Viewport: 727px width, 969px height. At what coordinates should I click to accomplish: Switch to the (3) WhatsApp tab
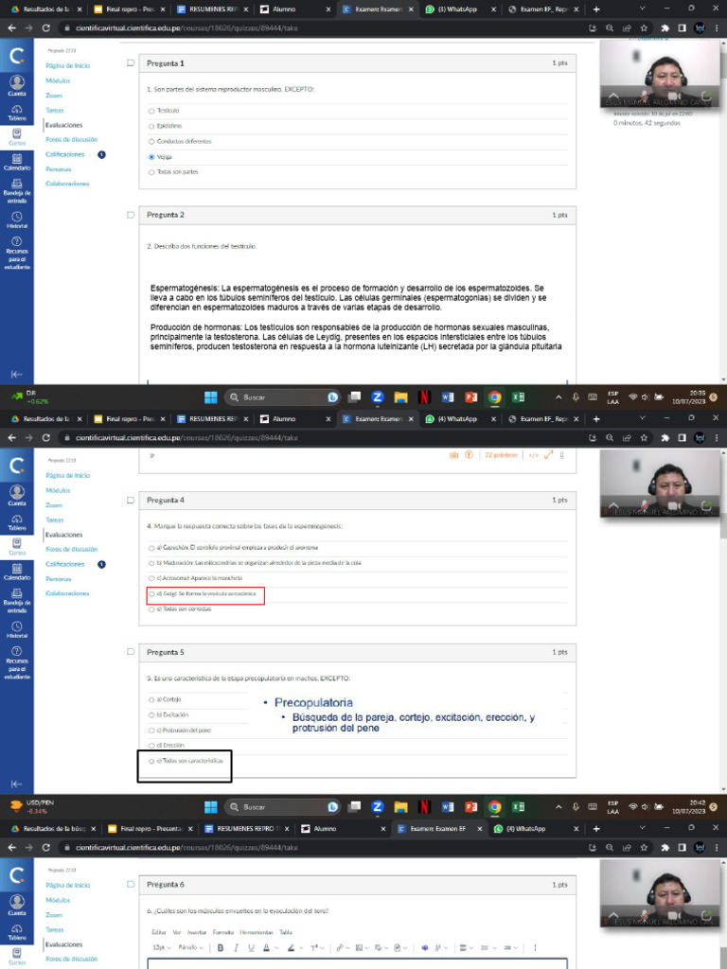pyautogui.click(x=457, y=9)
